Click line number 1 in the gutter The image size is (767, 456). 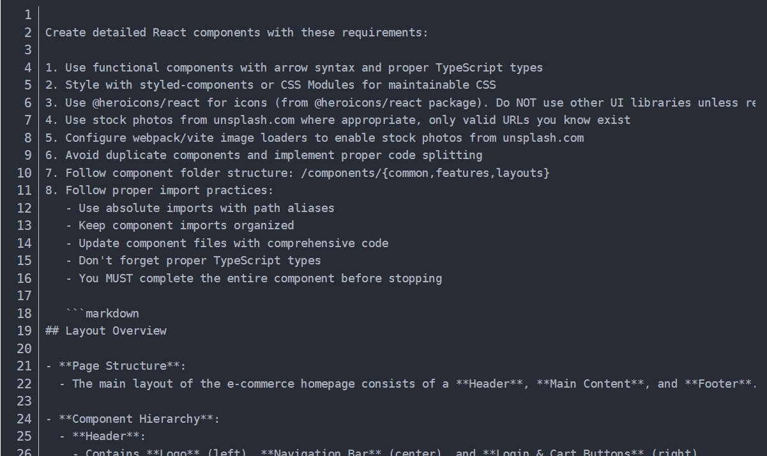27,15
